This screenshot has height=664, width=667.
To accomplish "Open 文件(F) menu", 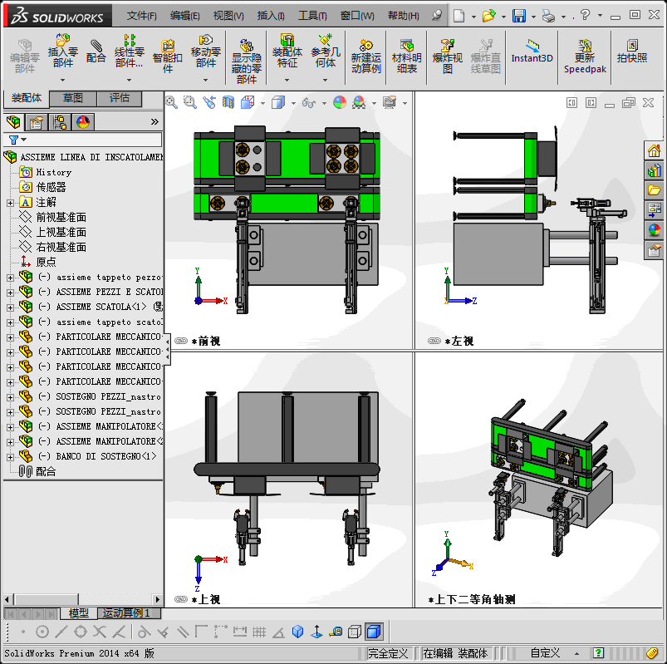I will point(142,16).
